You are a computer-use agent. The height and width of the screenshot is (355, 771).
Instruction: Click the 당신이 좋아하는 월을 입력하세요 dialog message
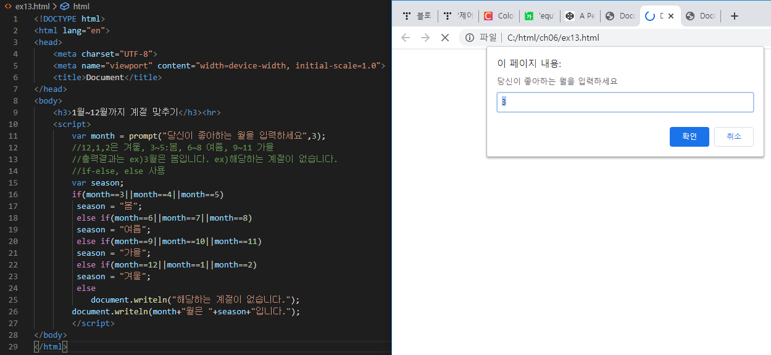coord(557,81)
